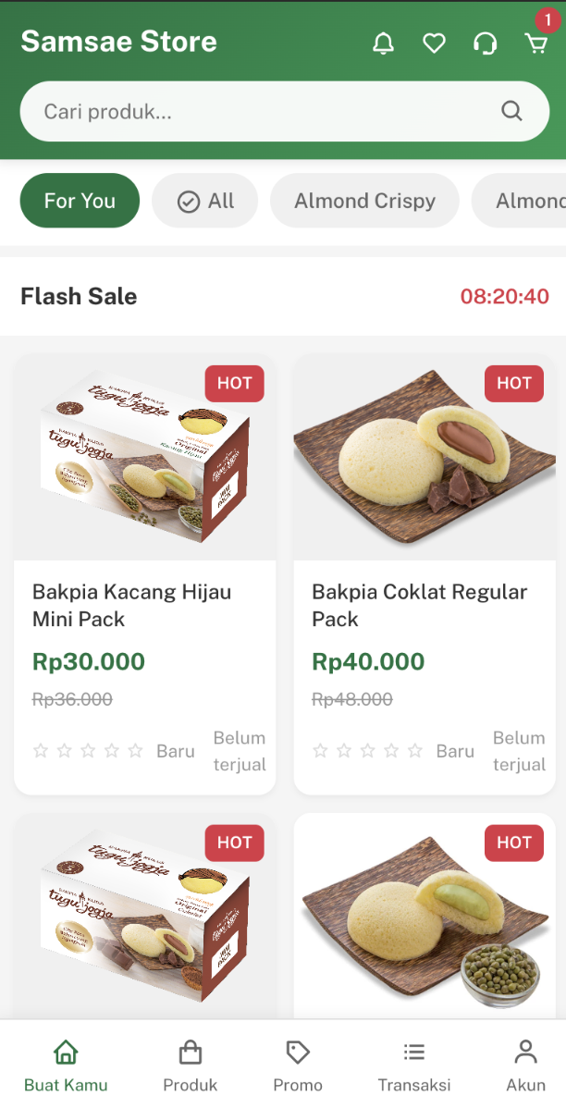Select the Almond Crispy category chip
The width and height of the screenshot is (566, 1108).
coord(364,201)
